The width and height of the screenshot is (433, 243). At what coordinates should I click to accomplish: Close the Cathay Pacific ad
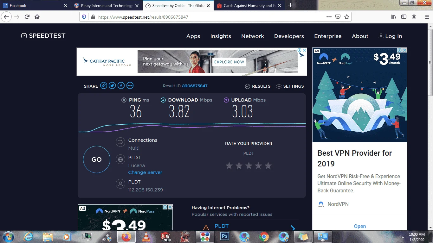[x=304, y=50]
